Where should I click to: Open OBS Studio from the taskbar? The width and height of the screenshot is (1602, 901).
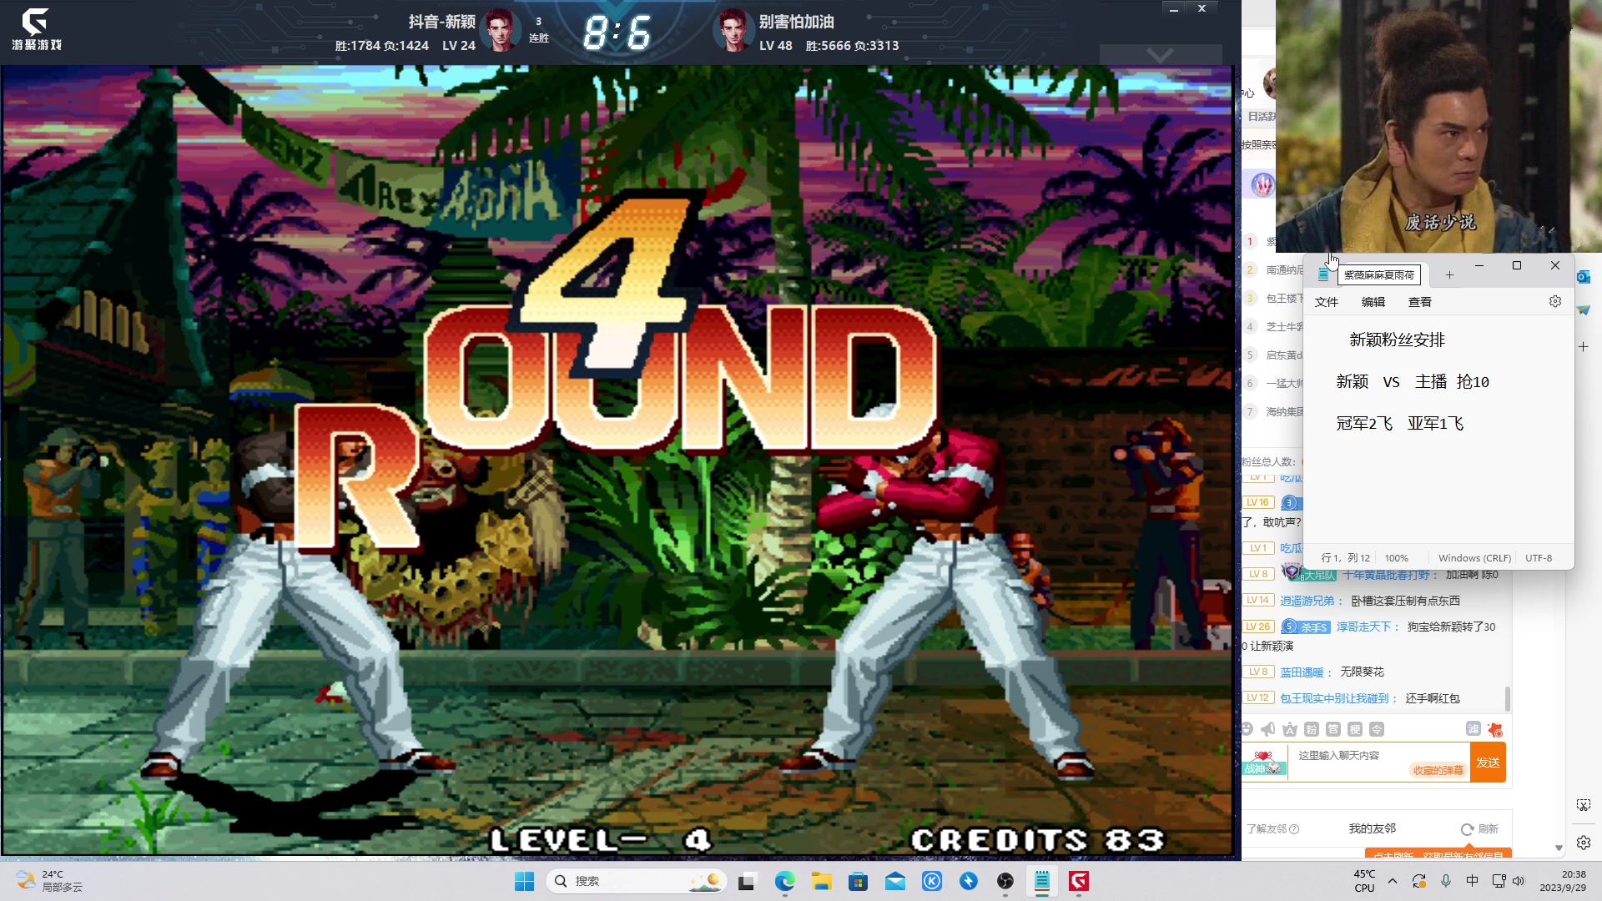coord(1005,881)
